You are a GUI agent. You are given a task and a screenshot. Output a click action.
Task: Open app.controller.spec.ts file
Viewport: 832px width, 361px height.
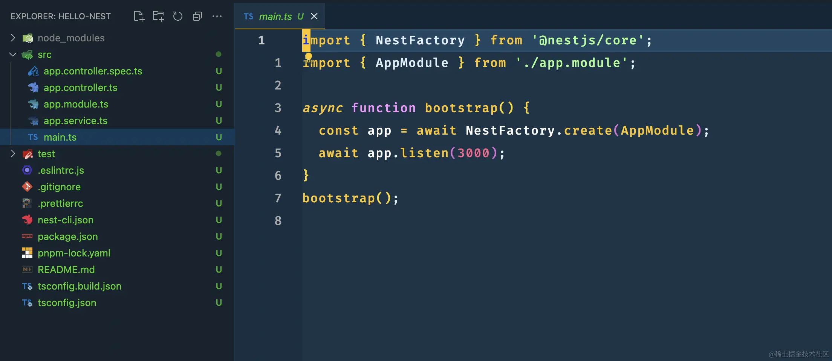click(93, 71)
